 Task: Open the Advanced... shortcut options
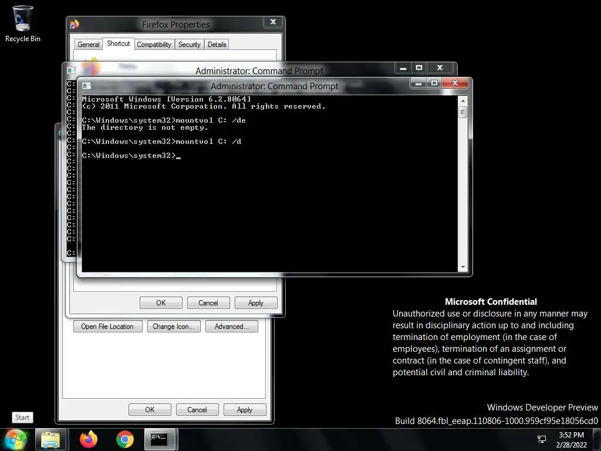pos(231,327)
